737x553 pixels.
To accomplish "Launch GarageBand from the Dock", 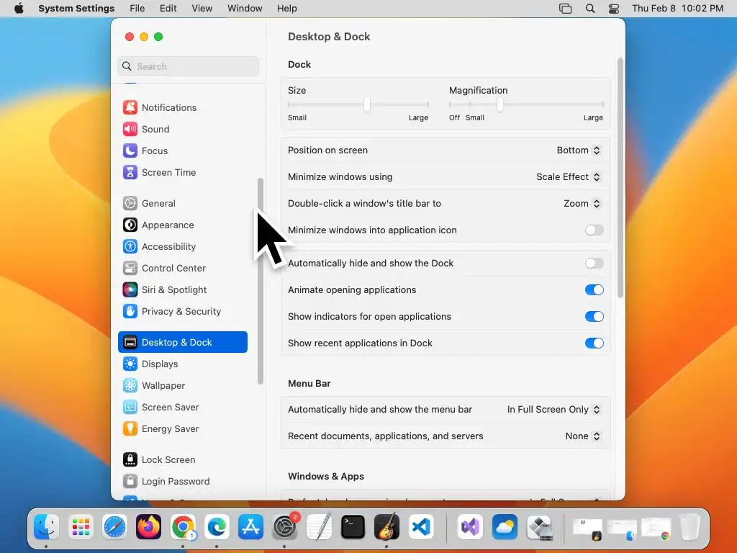I will click(386, 526).
